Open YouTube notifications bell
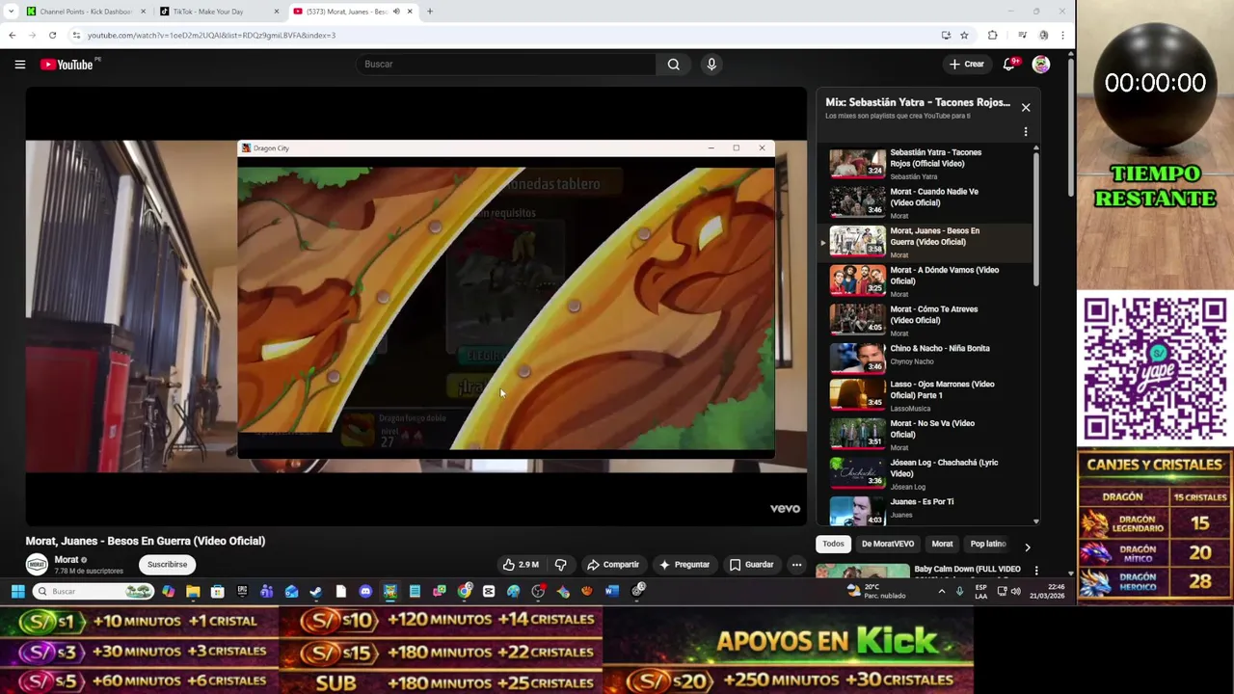 click(1009, 65)
